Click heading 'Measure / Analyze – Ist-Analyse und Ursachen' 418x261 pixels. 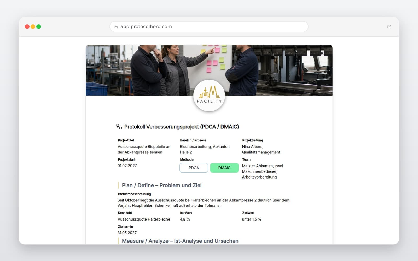(180, 241)
